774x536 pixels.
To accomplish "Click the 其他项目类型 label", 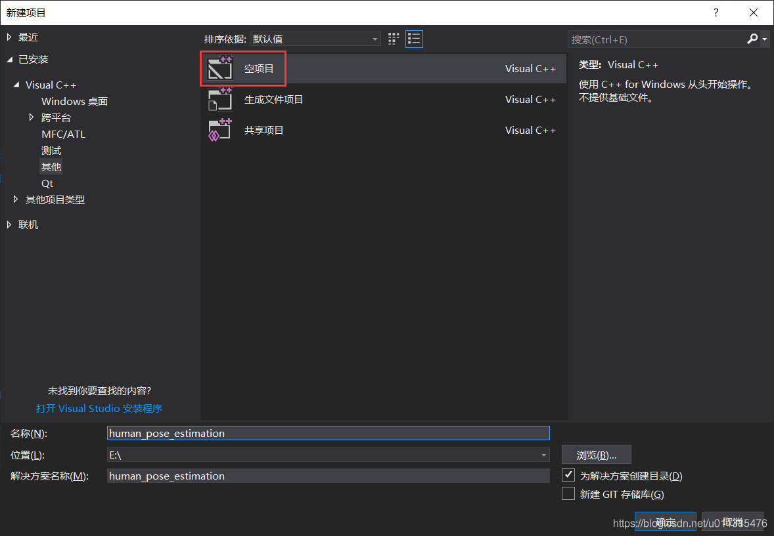I will coord(55,199).
